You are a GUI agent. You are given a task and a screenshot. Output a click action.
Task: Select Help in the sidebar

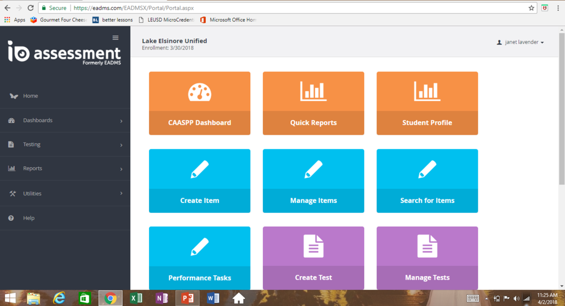pos(28,218)
